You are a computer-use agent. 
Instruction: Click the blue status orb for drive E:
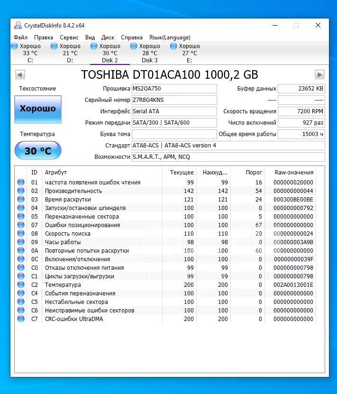click(x=173, y=46)
